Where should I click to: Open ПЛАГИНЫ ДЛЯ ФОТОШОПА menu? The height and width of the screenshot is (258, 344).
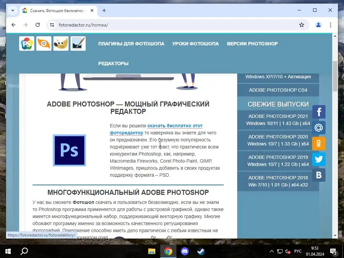coord(131,44)
